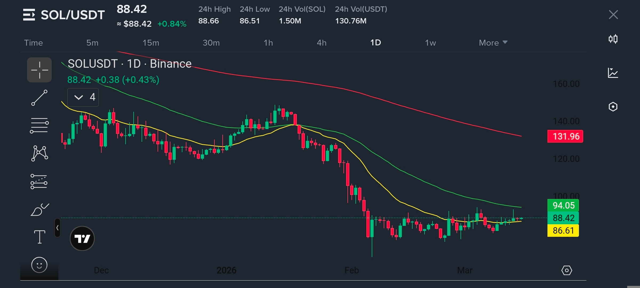
Task: Expand the More timeframes dropdown
Action: coord(493,43)
